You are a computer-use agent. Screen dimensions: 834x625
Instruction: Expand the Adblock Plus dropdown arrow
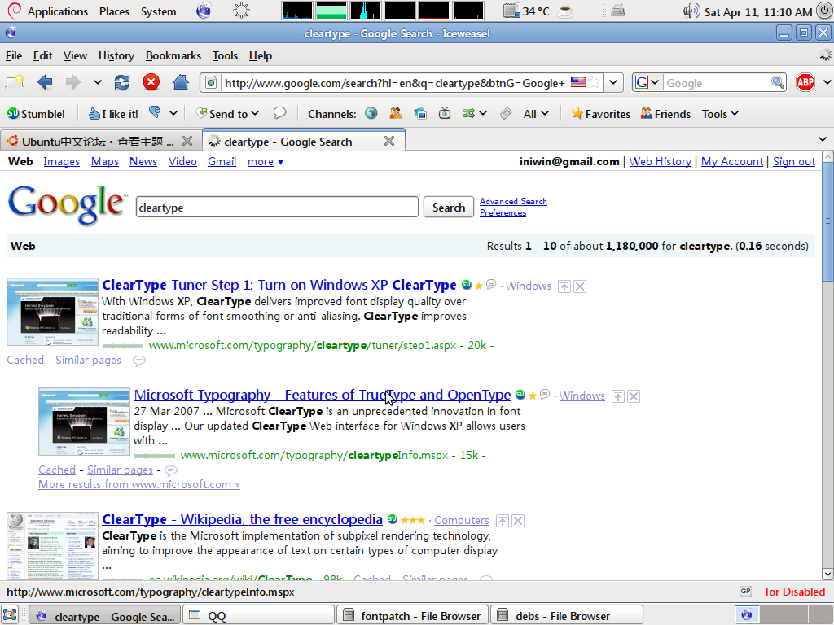[x=827, y=82]
